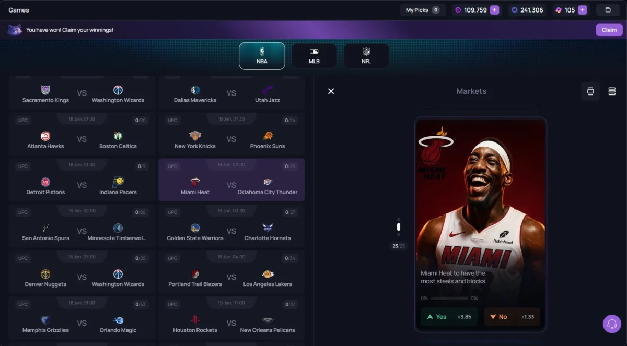Click the 0/34 count on Blazers-Lakers card
The width and height of the screenshot is (627, 346).
pyautogui.click(x=290, y=258)
